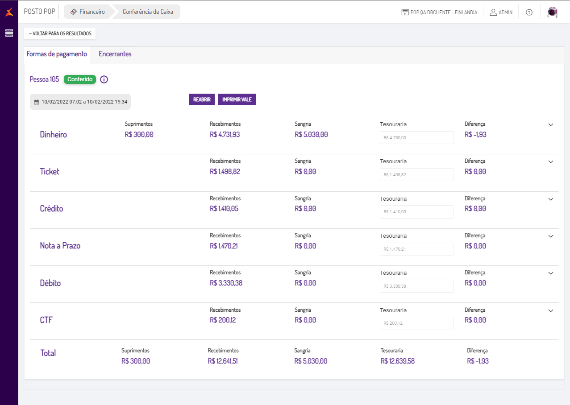Click the ADMIN user icon
The image size is (570, 405).
493,12
